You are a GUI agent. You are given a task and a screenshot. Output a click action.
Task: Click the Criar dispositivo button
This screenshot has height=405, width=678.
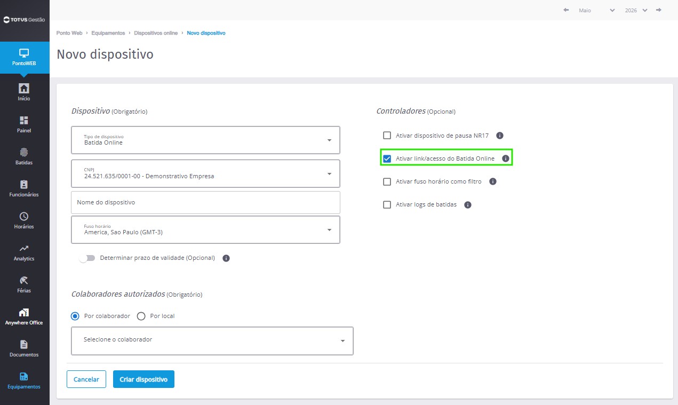coord(143,379)
